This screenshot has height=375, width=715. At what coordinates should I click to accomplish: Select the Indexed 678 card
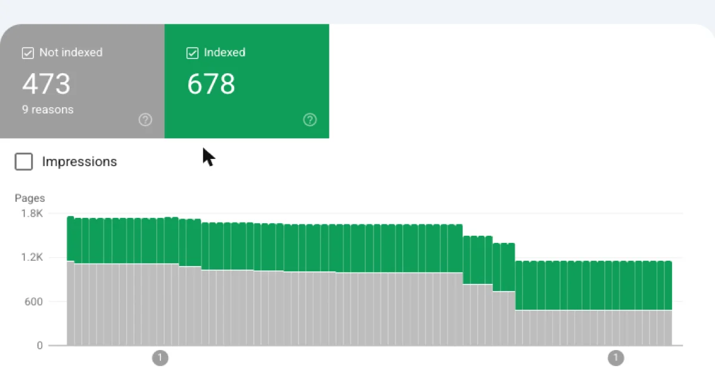[x=247, y=81]
